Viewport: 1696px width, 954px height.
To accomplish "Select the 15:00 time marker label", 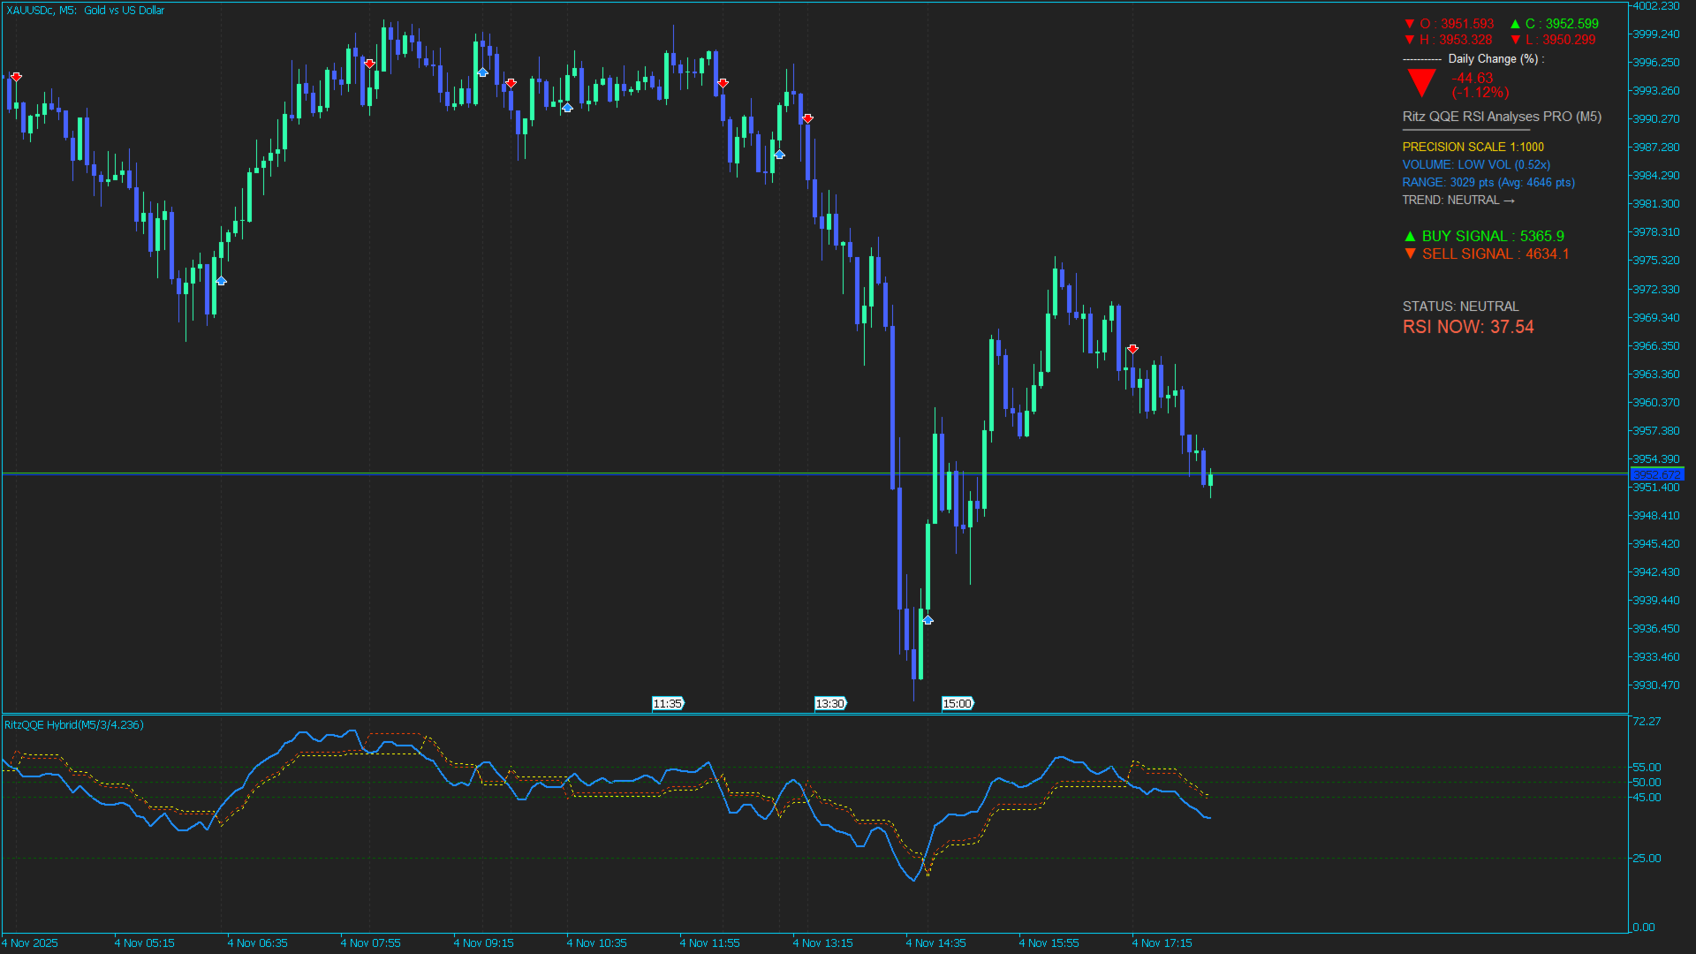I will (x=958, y=703).
